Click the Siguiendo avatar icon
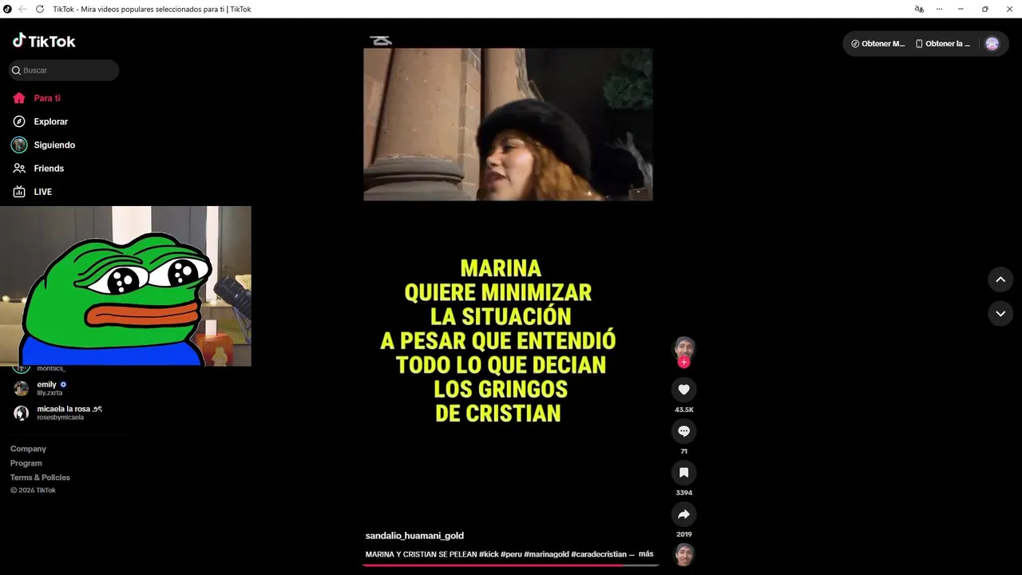1022x575 pixels. click(19, 145)
